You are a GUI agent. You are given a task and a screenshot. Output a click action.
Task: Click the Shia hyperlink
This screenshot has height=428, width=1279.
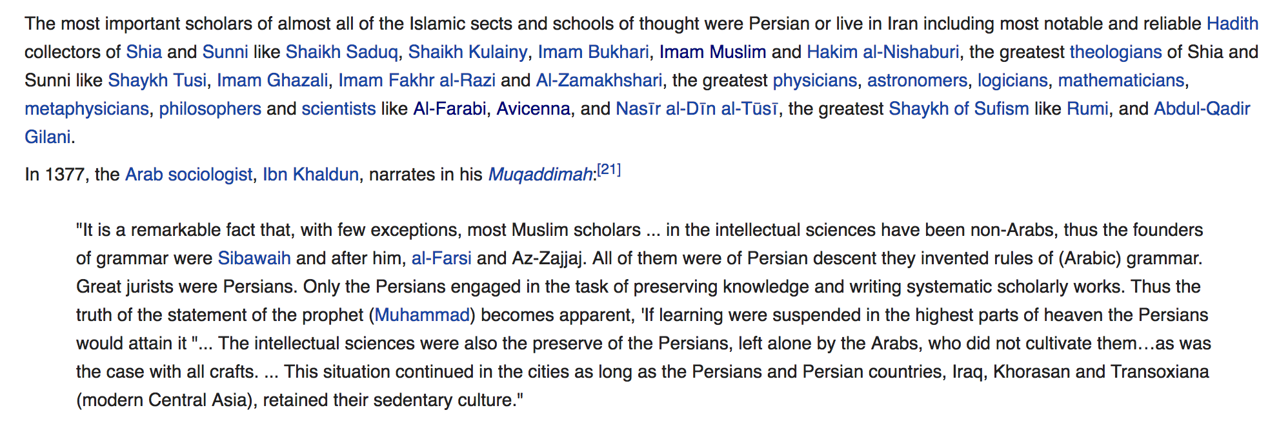[x=144, y=52]
